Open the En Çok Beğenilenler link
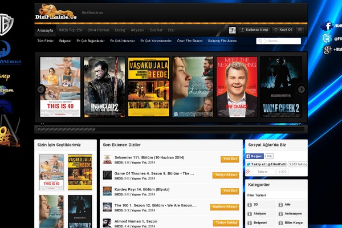 (x=91, y=41)
